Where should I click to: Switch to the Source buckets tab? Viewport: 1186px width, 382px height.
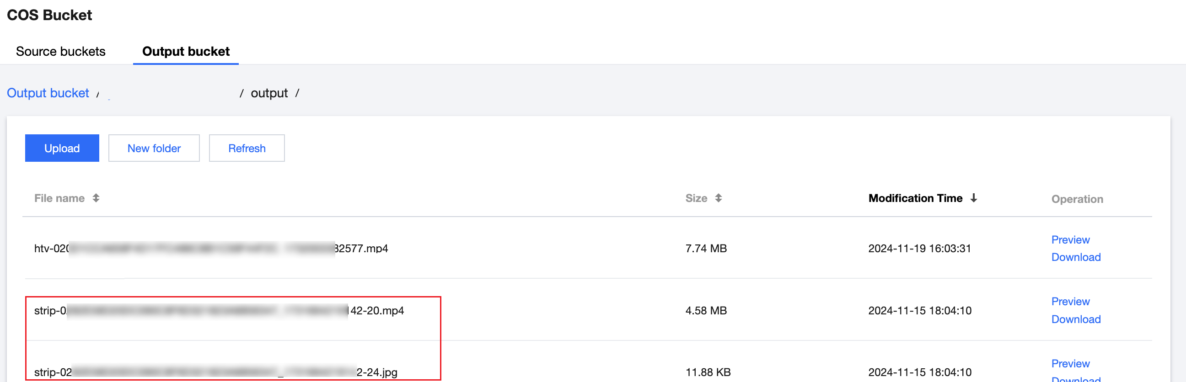[61, 51]
